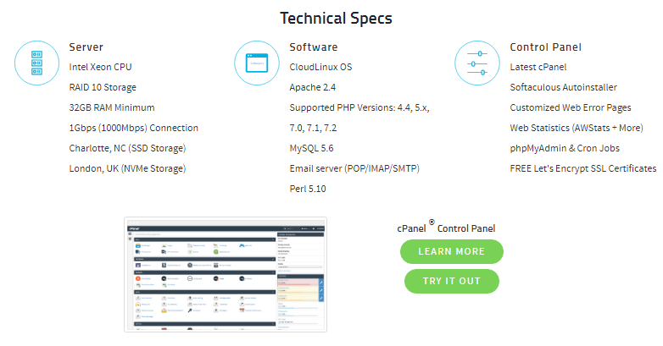Click the RAID 10 Storage line
This screenshot has height=346, width=663.
103,87
